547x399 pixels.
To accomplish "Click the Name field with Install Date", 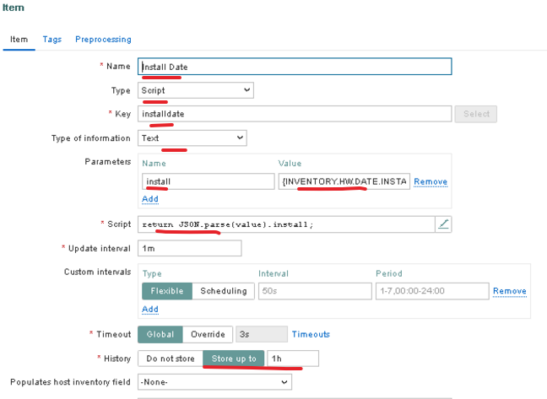I will [x=295, y=67].
